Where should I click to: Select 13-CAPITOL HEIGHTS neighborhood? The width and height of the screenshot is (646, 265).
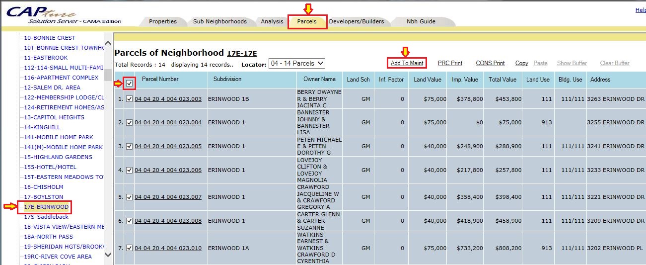click(54, 117)
